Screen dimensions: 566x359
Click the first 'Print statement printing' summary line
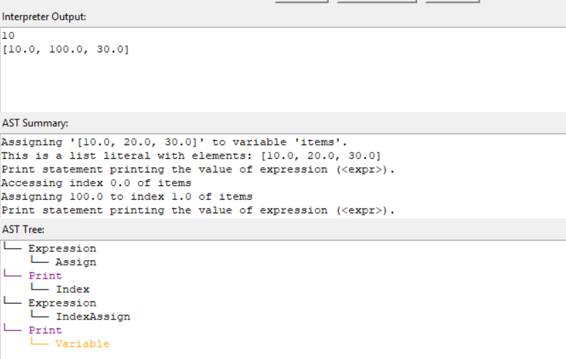pyautogui.click(x=197, y=170)
